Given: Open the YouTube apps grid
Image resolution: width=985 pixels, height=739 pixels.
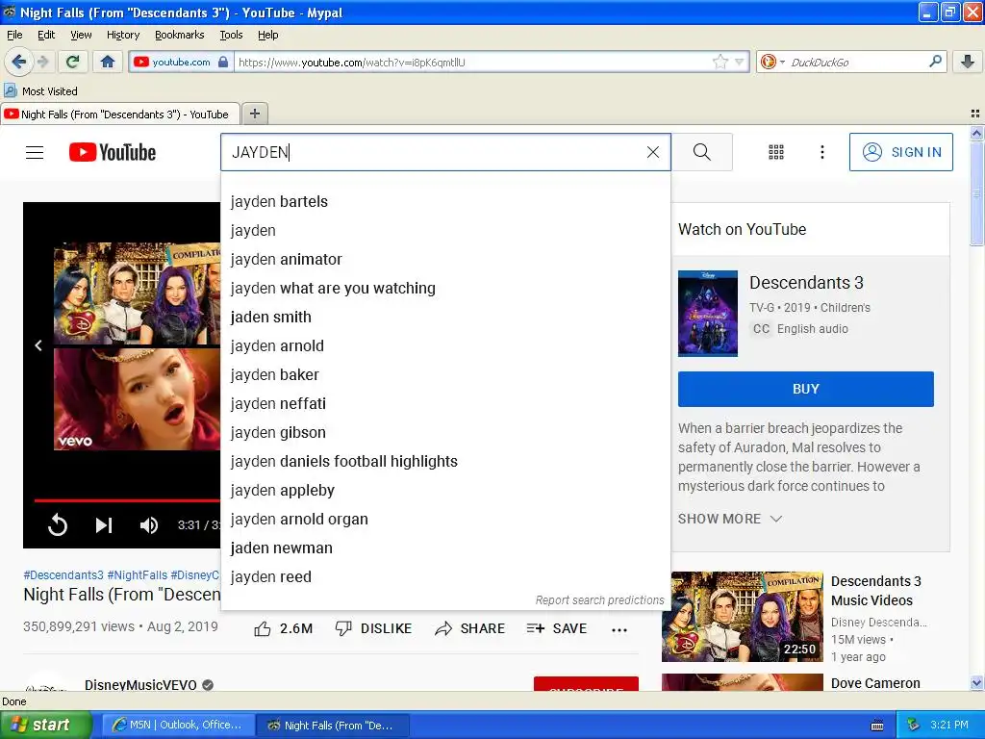Looking at the screenshot, I should pos(776,152).
